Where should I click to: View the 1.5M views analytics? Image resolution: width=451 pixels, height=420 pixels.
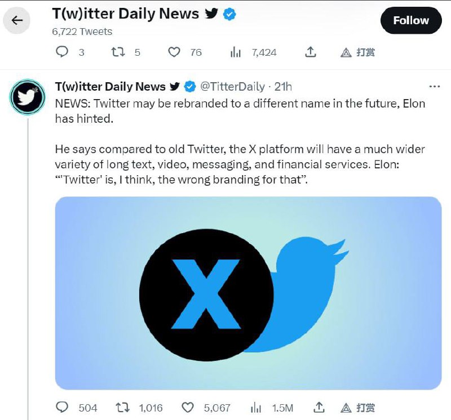pos(255,407)
